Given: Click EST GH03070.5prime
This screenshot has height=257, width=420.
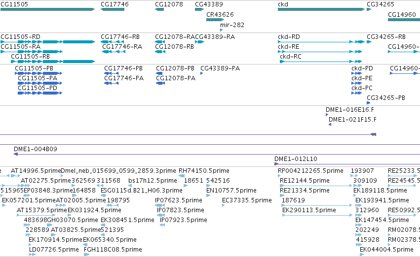Looking at the screenshot, I should (x=49, y=225).
